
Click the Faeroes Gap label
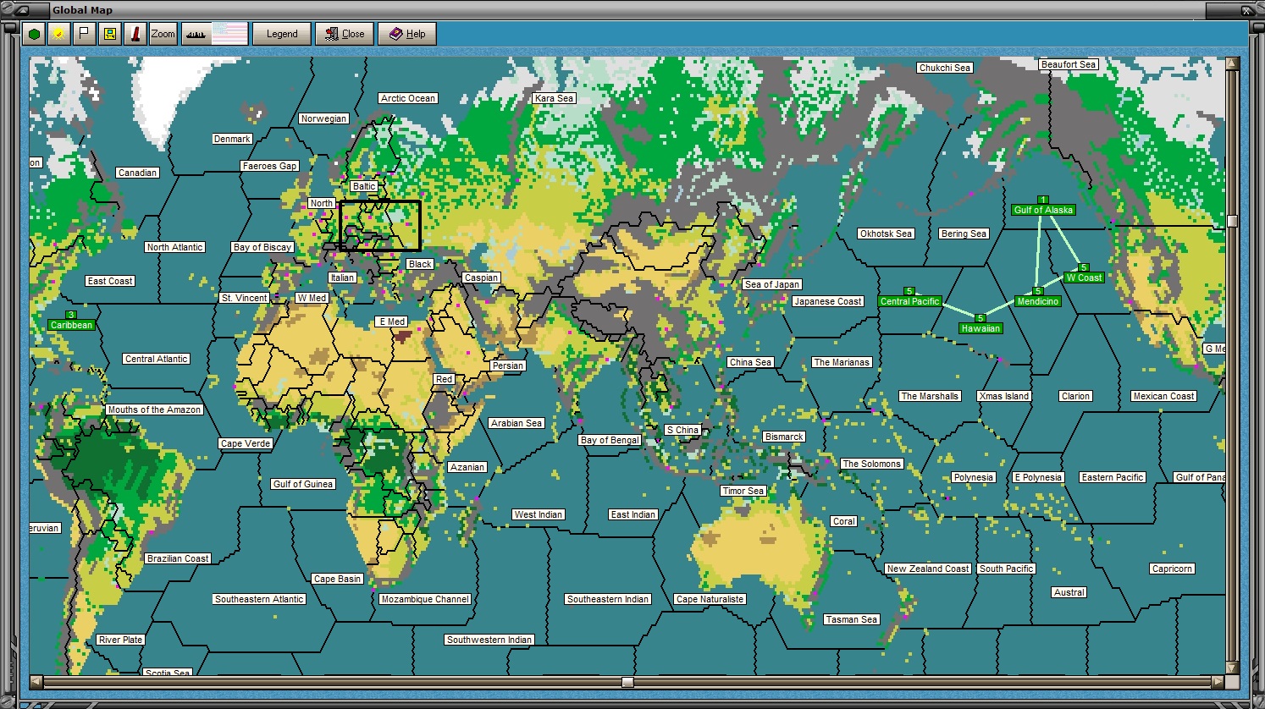tap(270, 166)
